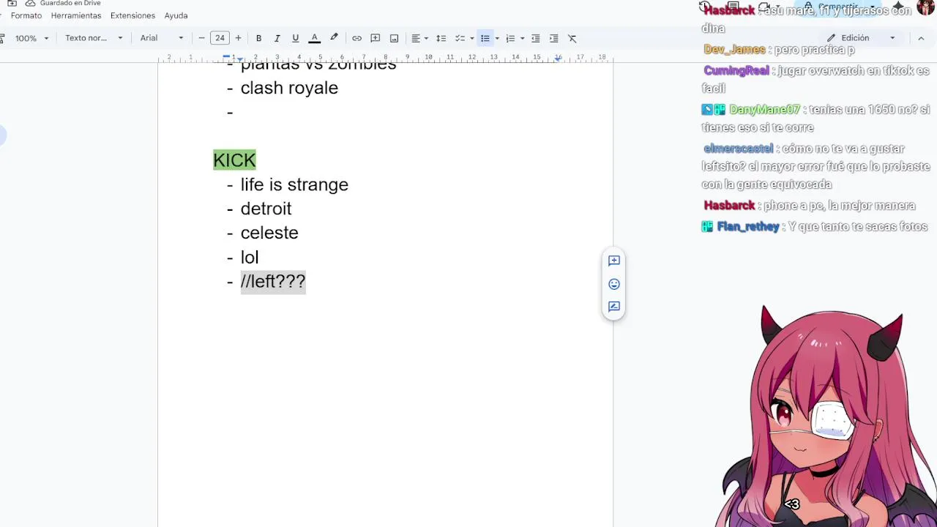Click the elmerscastel username in chat
Viewport: 937px width, 527px height.
[x=738, y=149]
